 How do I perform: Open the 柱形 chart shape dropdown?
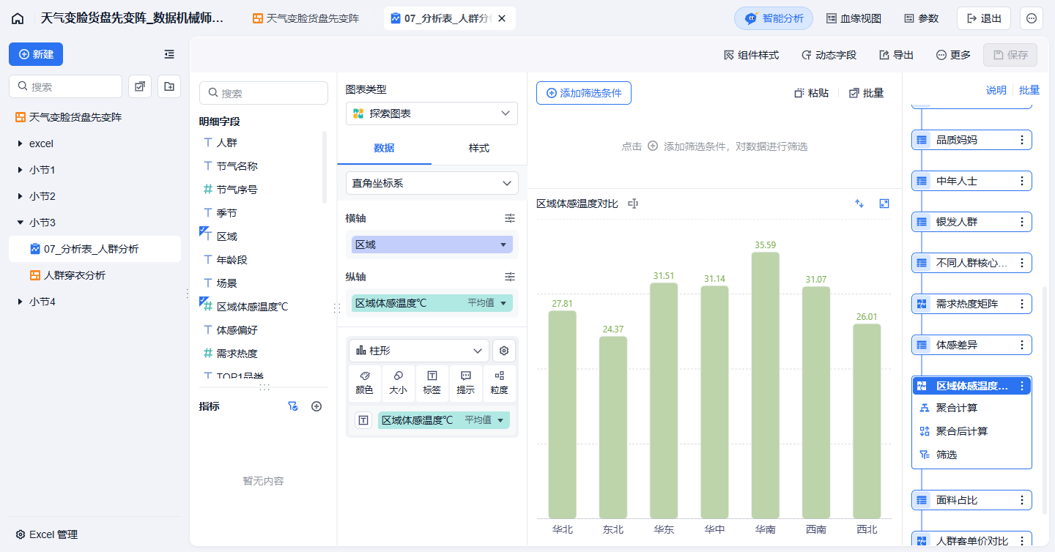click(419, 351)
